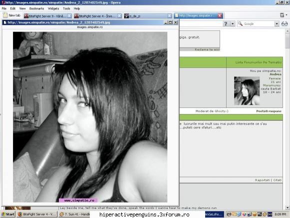Click the yellow smiley tray icon
Viewport: 290px width, 218px height.
pyautogui.click(x=255, y=214)
